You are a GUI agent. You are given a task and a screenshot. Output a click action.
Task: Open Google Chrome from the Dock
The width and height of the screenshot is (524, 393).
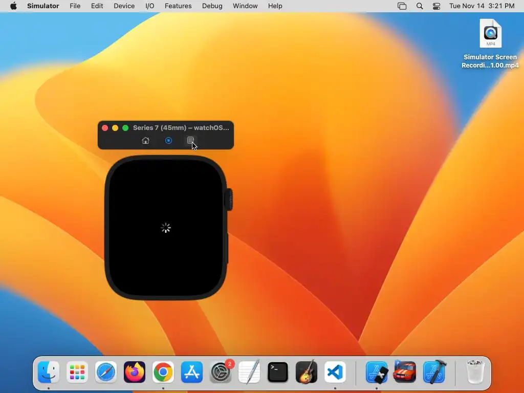[163, 372]
